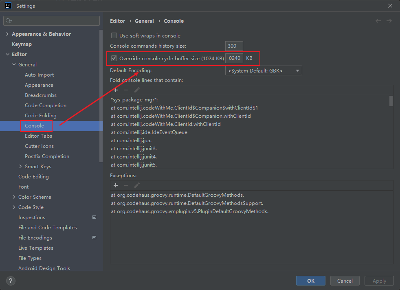Click Editor in the breadcrumb path
This screenshot has width=400, height=290.
[118, 21]
